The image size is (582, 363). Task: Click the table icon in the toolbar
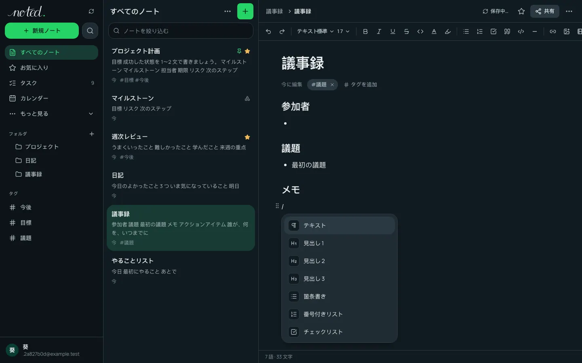[x=580, y=31]
